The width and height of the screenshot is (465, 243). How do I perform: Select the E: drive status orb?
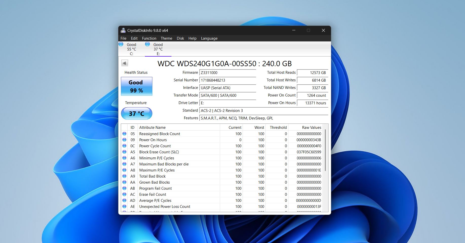[x=147, y=44]
